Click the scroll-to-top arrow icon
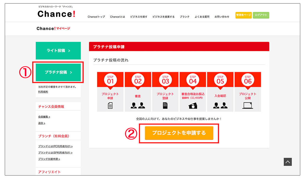Viewport: 305px width, 180px height. point(288,162)
